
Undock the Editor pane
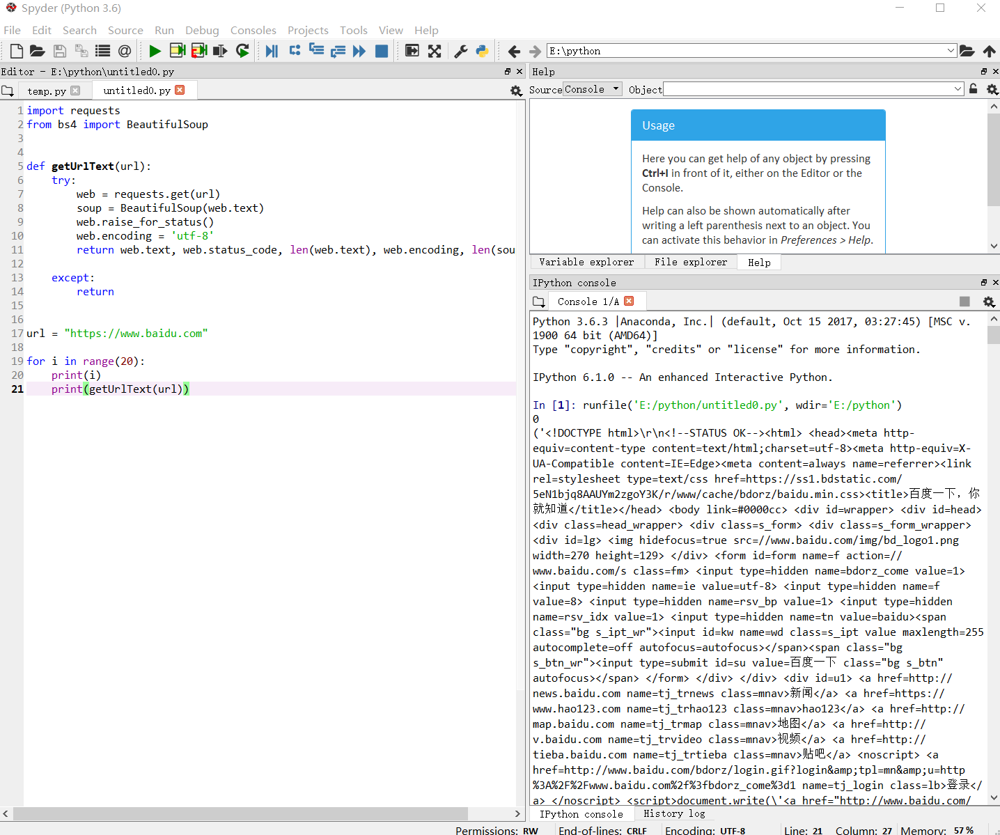(508, 72)
